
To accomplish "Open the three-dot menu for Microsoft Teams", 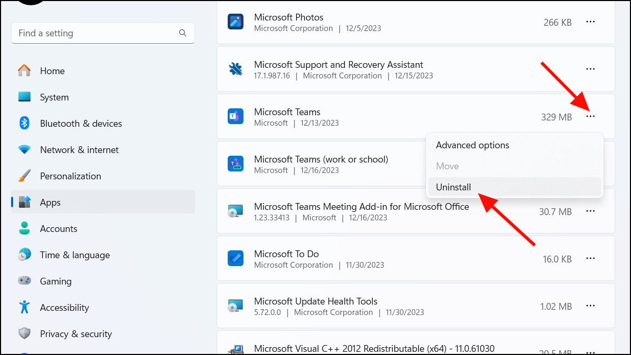I will point(591,116).
